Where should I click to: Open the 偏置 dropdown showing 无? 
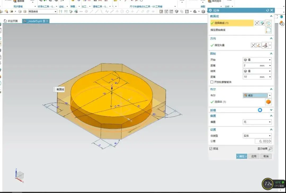(257, 122)
